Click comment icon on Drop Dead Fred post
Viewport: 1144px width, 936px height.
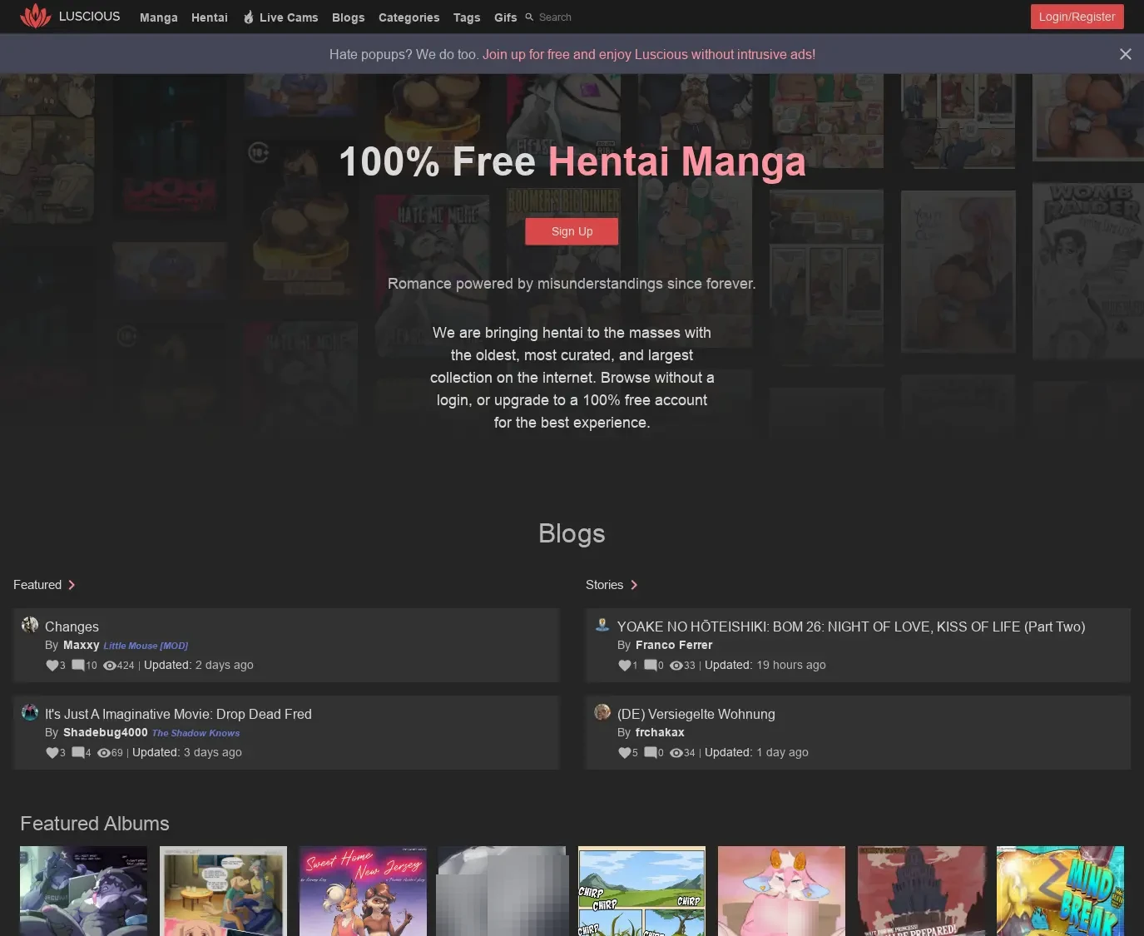click(78, 753)
